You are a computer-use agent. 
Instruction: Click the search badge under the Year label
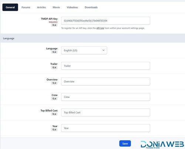point(54,130)
